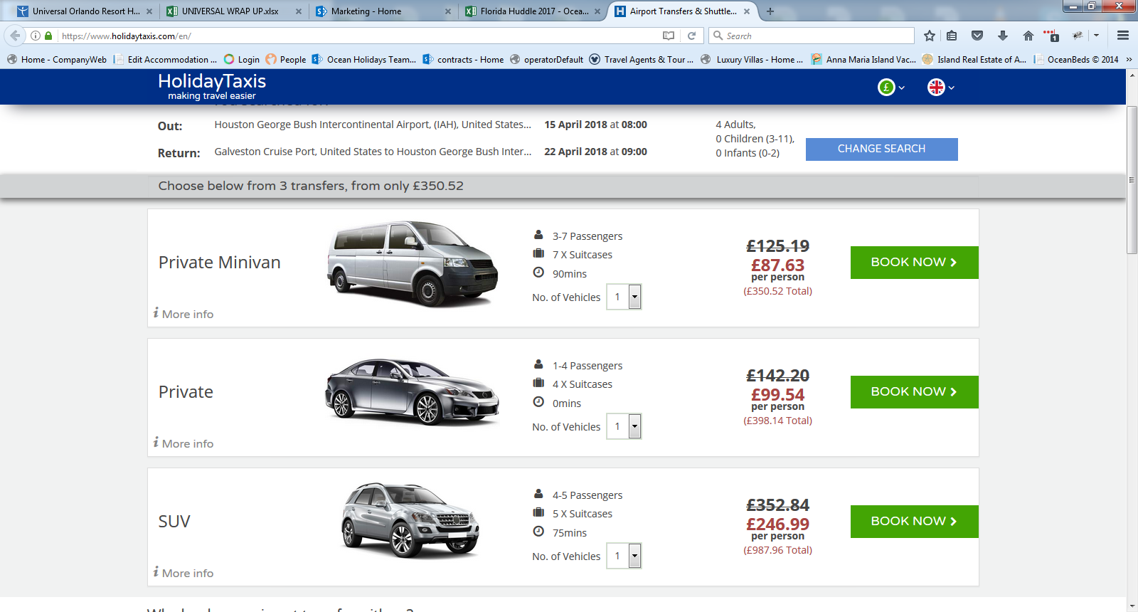The width and height of the screenshot is (1138, 612).
Task: Open the pound currency selector dropdown
Action: click(891, 87)
